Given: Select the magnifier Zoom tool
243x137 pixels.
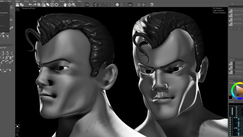Looking at the screenshot, I should click(74, 5).
